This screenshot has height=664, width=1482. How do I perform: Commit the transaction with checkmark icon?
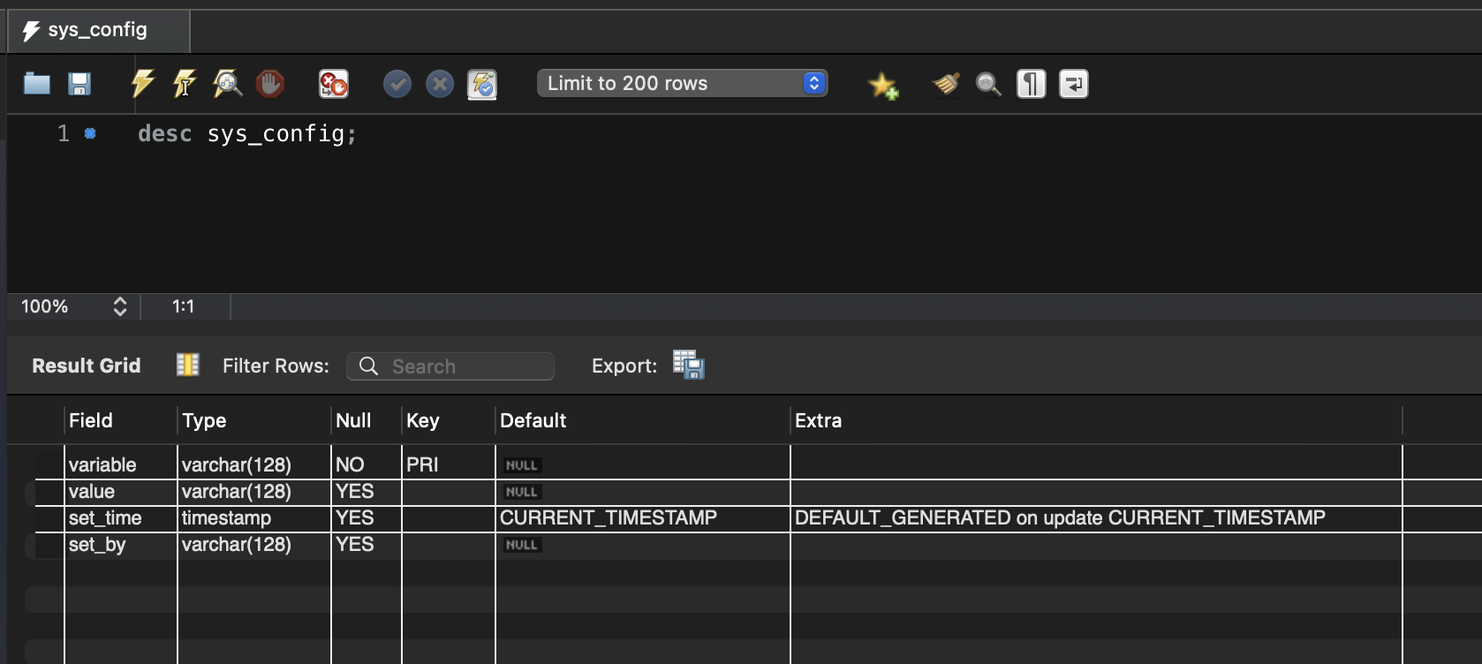[397, 84]
